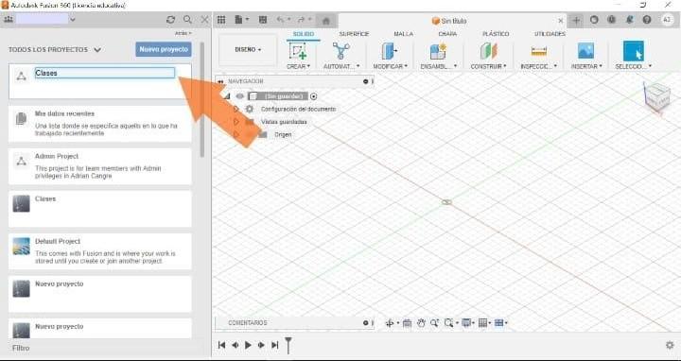The width and height of the screenshot is (681, 361).
Task: Go to the Home tab icon
Action: [x=326, y=21]
